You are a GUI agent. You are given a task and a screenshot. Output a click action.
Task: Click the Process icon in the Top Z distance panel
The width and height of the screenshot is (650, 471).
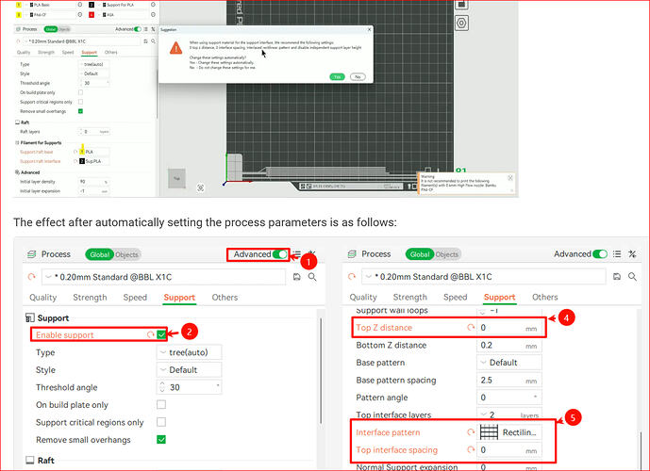pos(352,254)
